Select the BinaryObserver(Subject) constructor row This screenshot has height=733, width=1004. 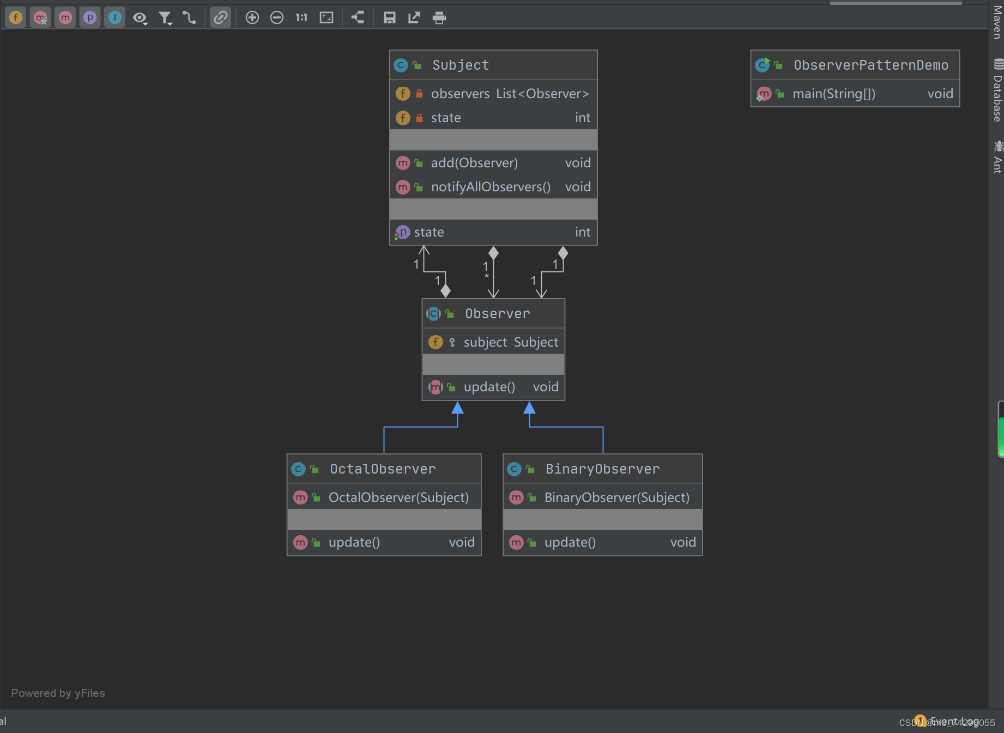coord(603,498)
